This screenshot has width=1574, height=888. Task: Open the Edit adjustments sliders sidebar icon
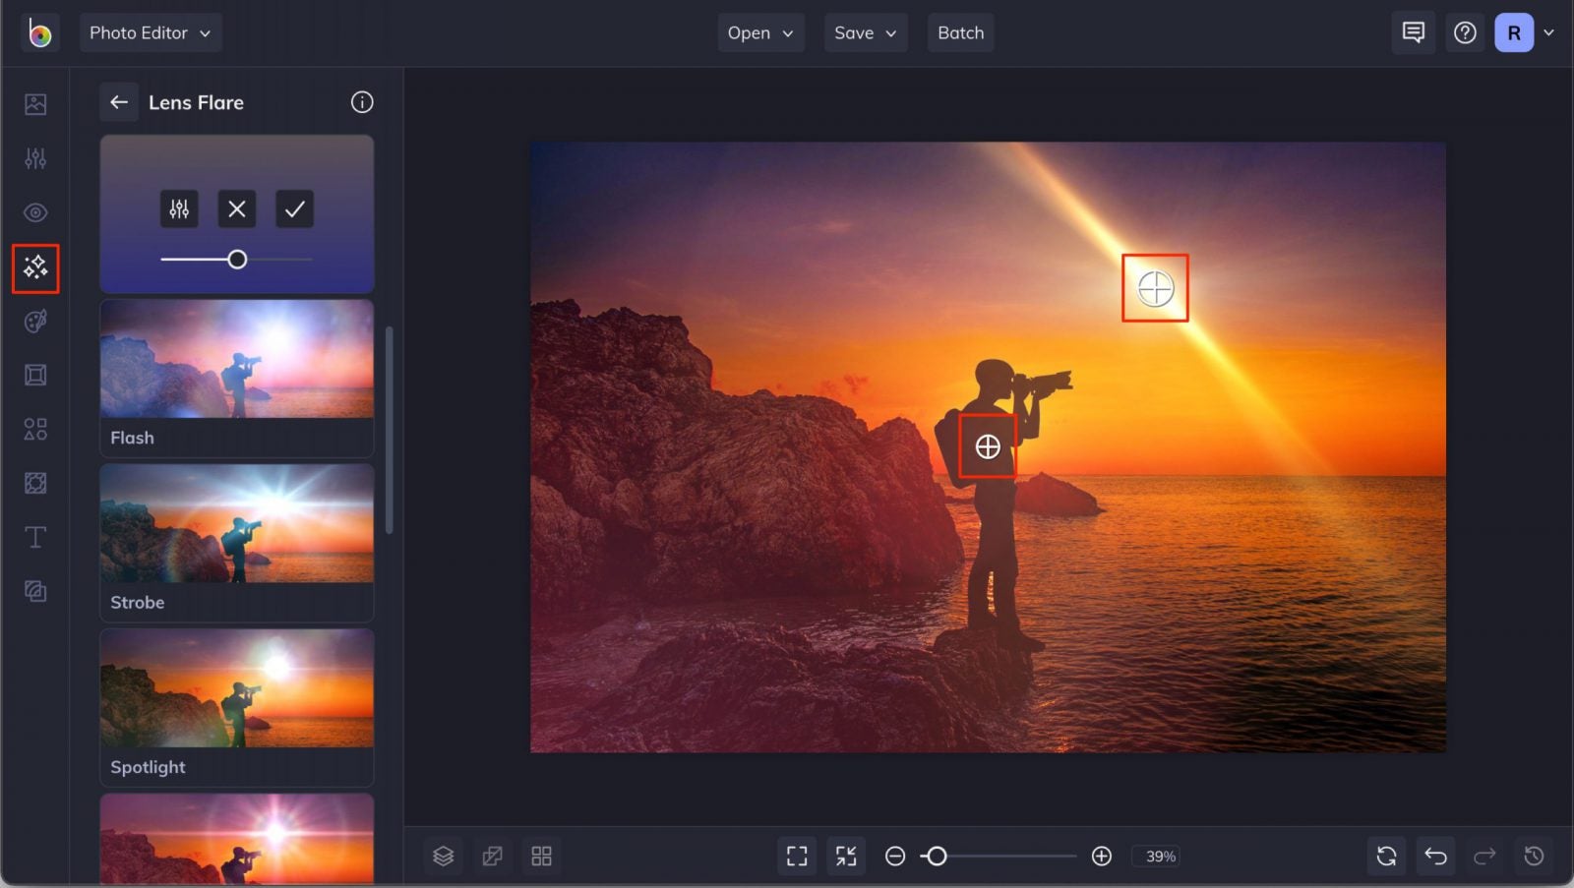click(35, 158)
